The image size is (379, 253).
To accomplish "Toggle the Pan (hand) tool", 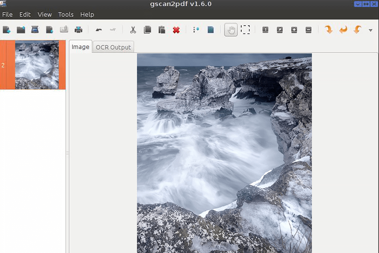I will coord(231,30).
